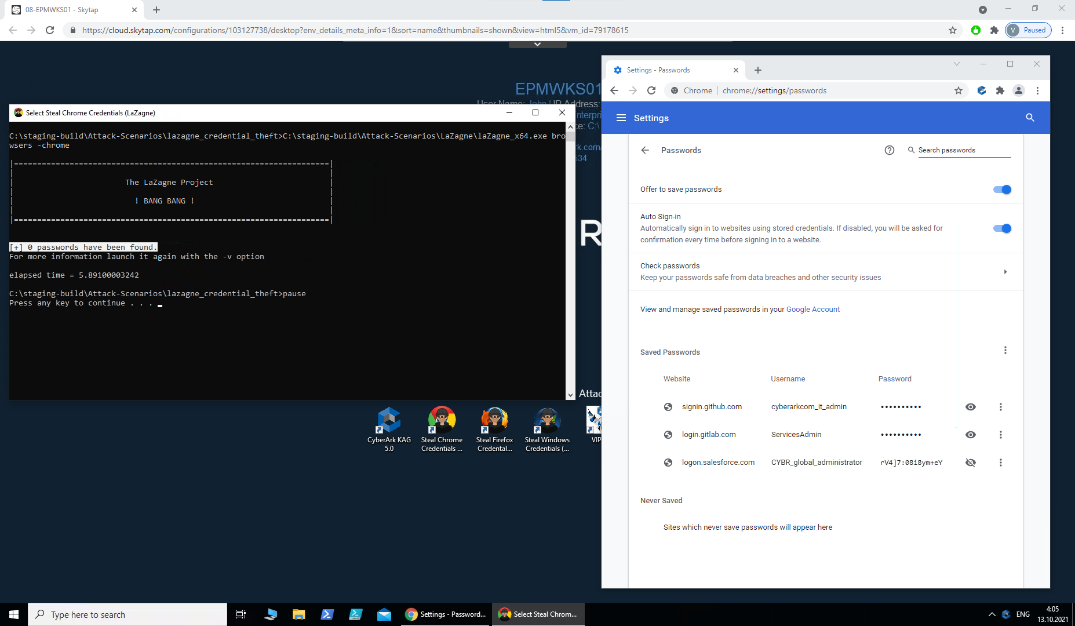Open the taskbar clock and date
1075x626 pixels.
click(1052, 614)
